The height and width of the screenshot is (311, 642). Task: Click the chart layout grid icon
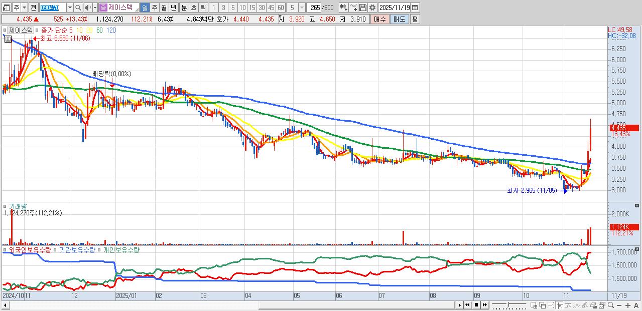[535, 305]
